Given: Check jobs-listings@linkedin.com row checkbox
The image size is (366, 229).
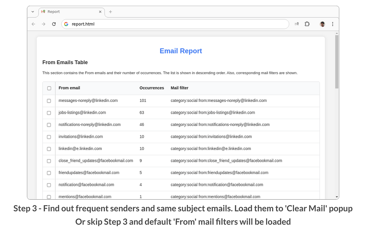Looking at the screenshot, I should (49, 113).
